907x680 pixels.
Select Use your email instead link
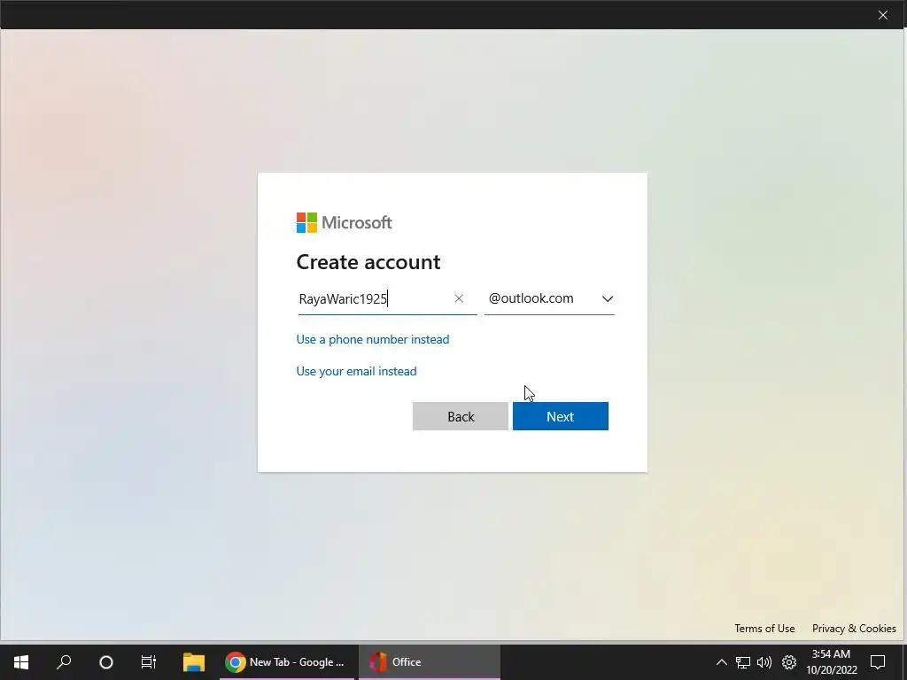(356, 371)
